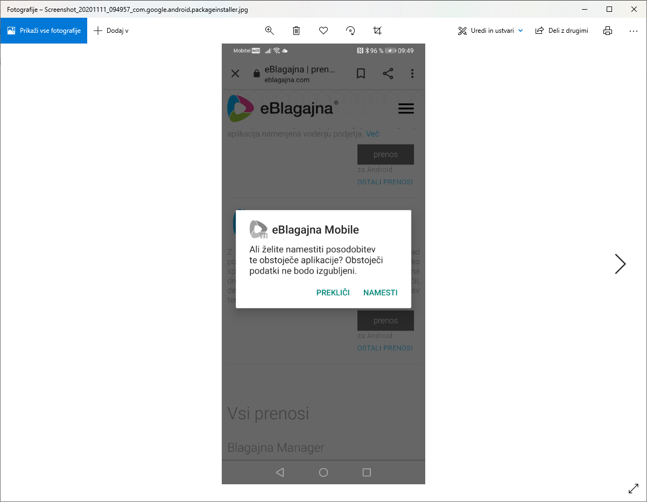Click the Wi-Fi icon in the phone status bar
The height and width of the screenshot is (502, 647).
pyautogui.click(x=277, y=51)
